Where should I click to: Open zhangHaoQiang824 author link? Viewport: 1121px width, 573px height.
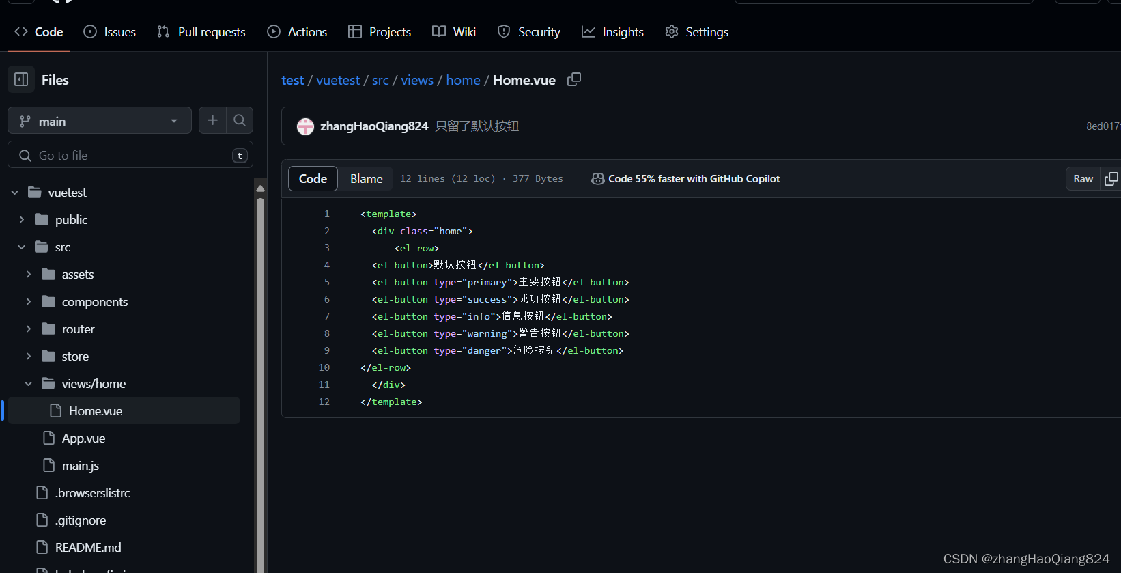tap(374, 126)
